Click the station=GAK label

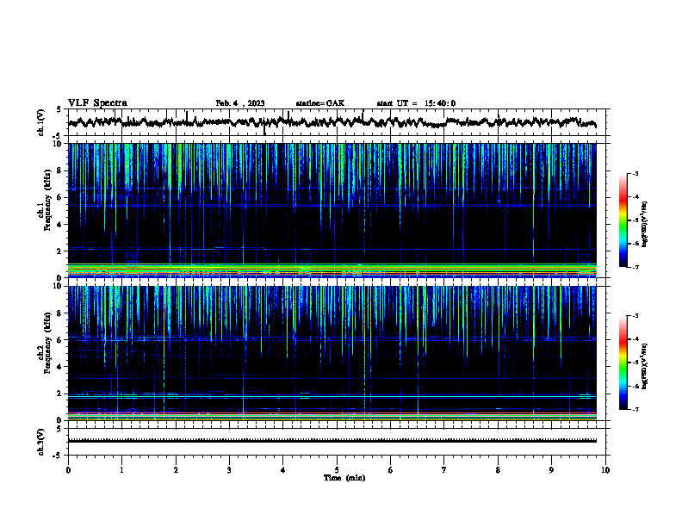point(320,103)
